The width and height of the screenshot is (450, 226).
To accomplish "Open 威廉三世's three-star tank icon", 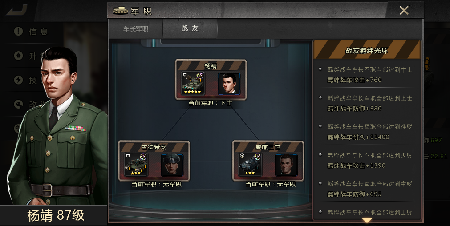I will pyautogui.click(x=250, y=164).
